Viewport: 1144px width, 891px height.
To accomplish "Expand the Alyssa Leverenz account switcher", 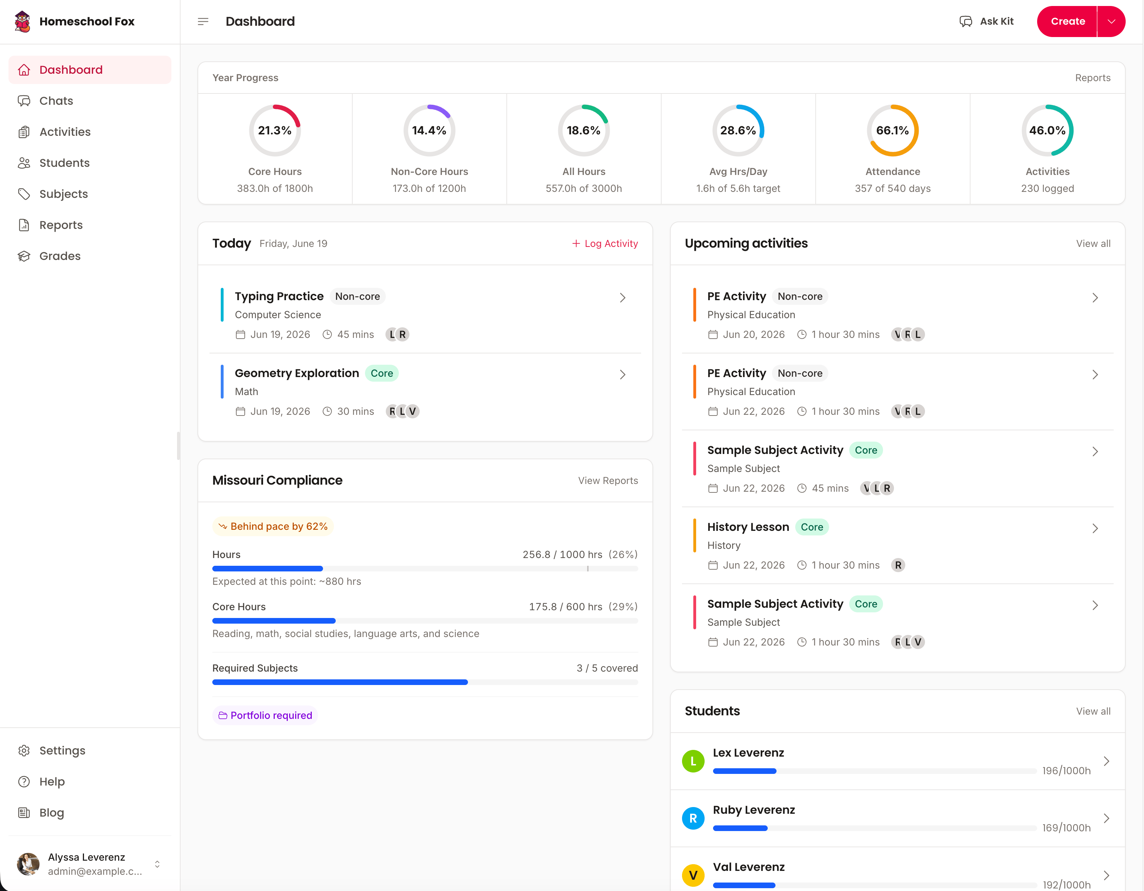I will click(x=157, y=864).
